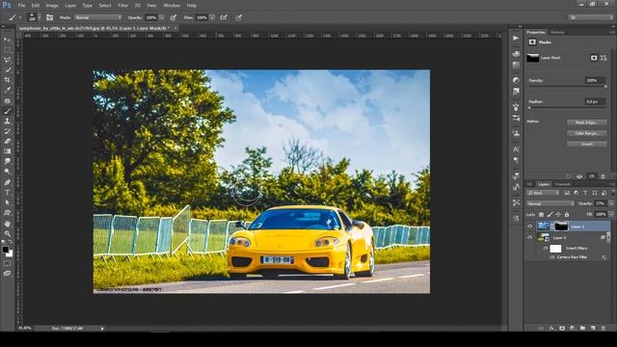Click the Actions play icon in the collapsed dock

(x=516, y=39)
